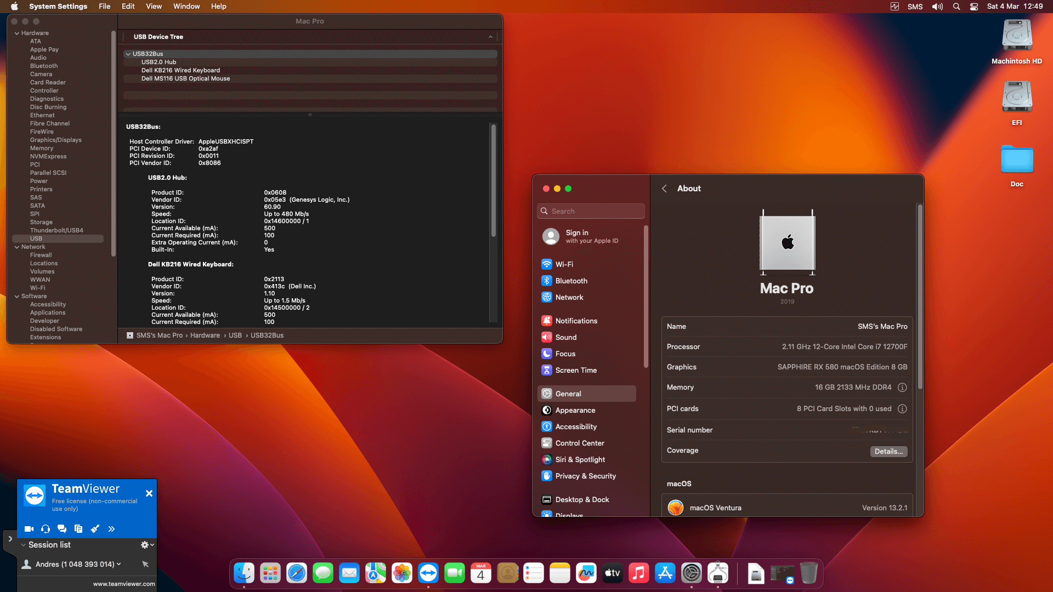Click PCI cards info icon
This screenshot has height=592, width=1053.
[x=902, y=409]
